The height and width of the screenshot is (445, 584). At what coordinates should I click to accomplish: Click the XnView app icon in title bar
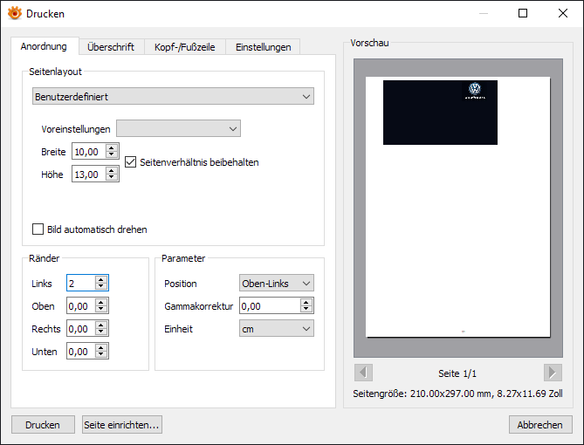[15, 13]
